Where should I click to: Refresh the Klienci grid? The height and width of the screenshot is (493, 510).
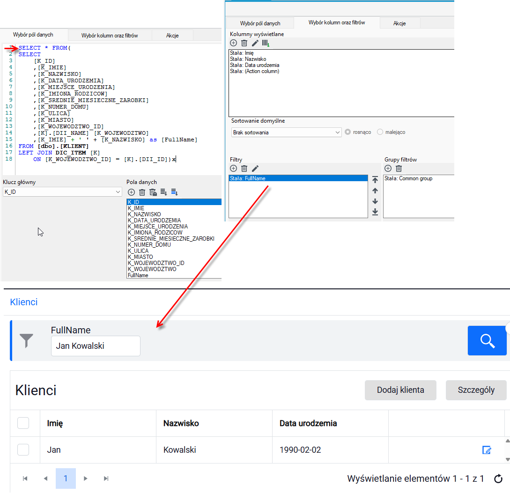498,478
